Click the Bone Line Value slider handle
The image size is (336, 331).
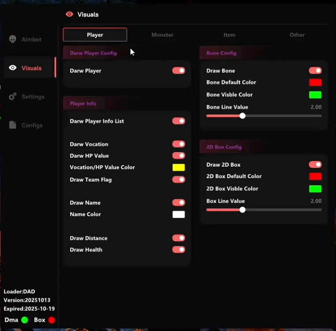click(242, 116)
